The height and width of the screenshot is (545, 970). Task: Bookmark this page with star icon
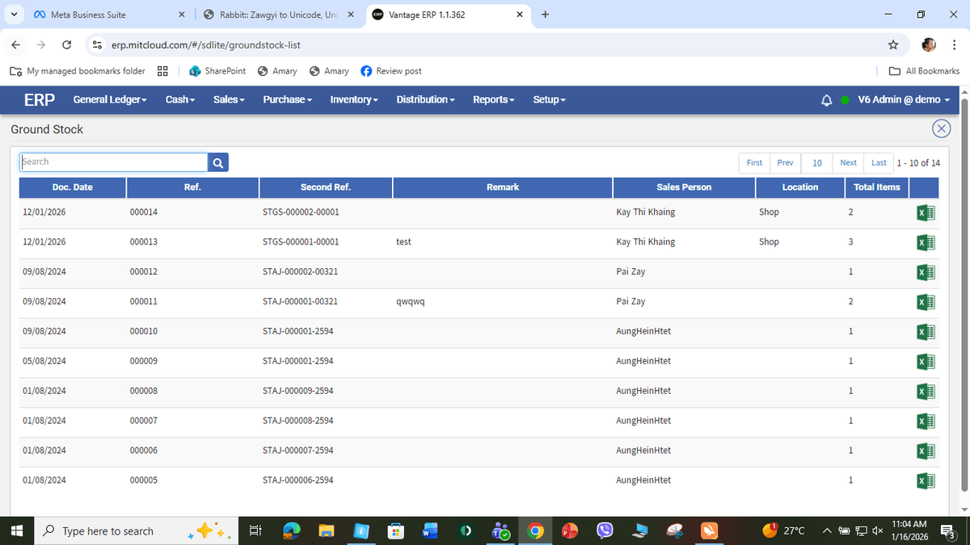click(893, 44)
